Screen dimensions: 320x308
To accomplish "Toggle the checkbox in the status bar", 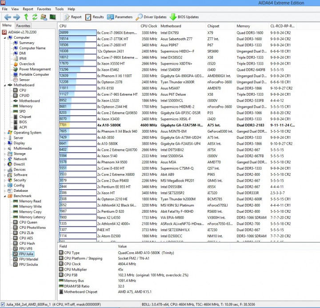I will tap(3, 304).
